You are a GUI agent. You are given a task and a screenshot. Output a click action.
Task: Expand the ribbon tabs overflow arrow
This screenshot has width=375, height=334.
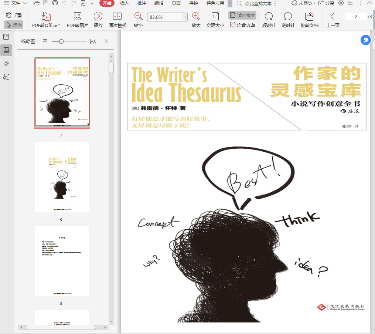(230, 3)
